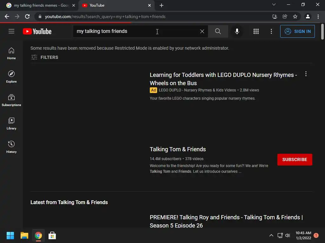Open a new browser tab
The height and width of the screenshot is (243, 325).
point(162,5)
